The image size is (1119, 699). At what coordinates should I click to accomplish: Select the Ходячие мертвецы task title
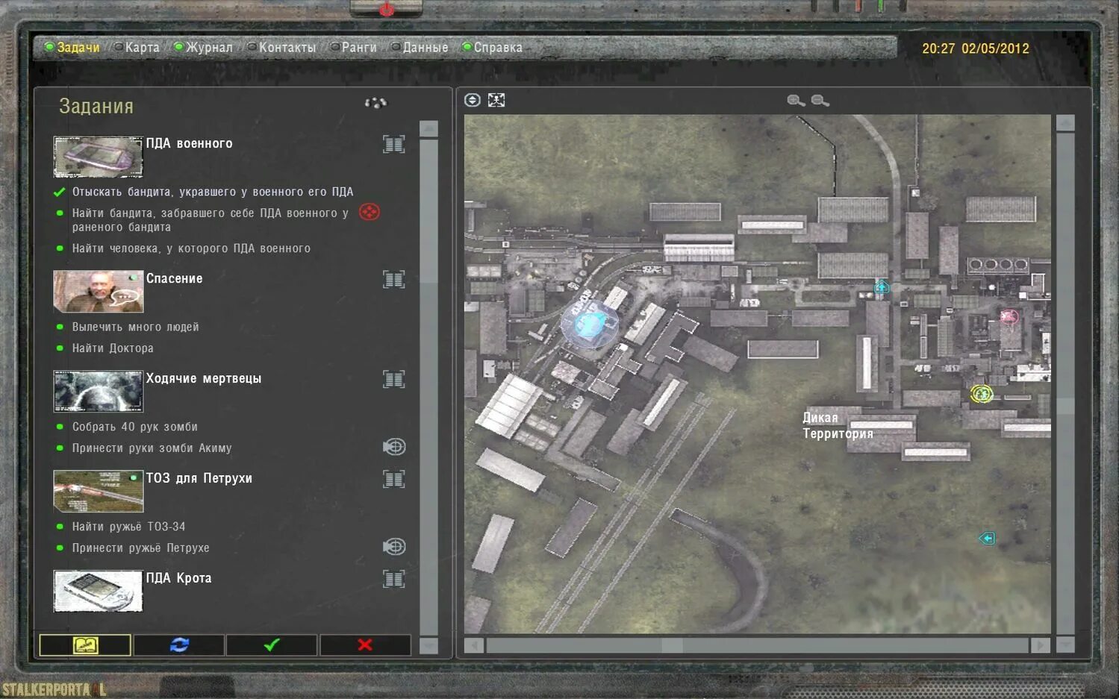point(204,378)
